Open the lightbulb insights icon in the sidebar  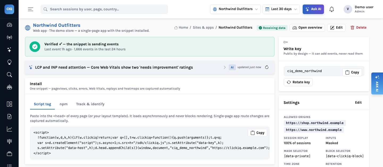9,62
